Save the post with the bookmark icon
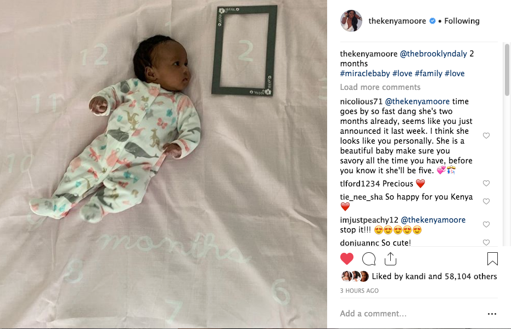Image resolution: width=511 pixels, height=329 pixels. coord(492,259)
